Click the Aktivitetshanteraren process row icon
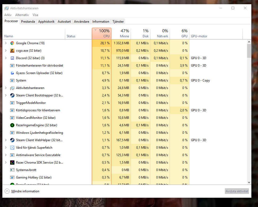The height and width of the screenshot is (207, 258). click(x=12, y=88)
